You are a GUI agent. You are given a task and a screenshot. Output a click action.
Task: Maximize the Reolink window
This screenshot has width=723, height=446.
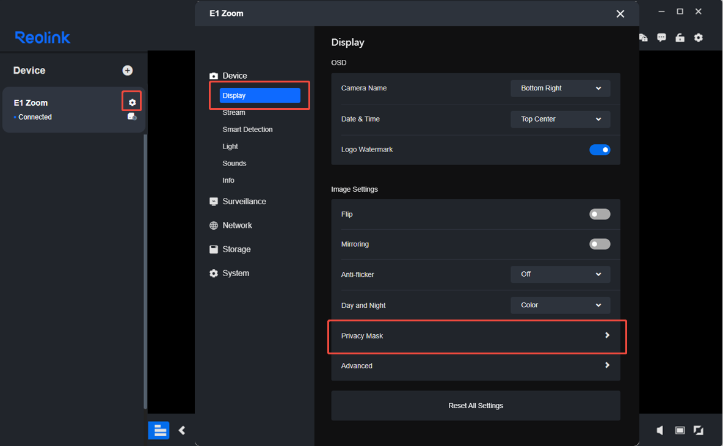click(x=680, y=12)
